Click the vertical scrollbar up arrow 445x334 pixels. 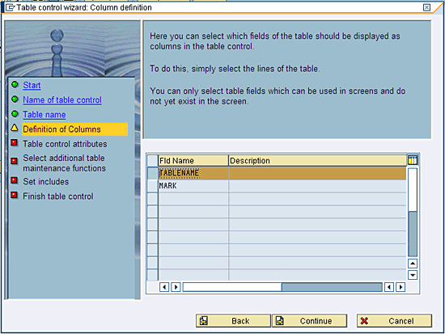(x=413, y=264)
